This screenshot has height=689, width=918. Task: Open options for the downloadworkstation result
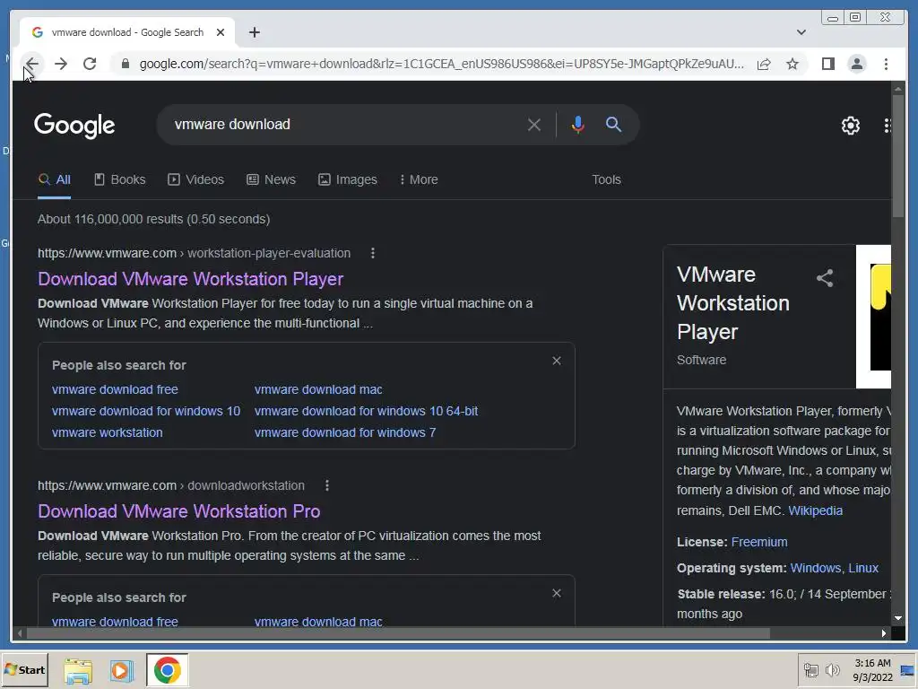pyautogui.click(x=327, y=485)
